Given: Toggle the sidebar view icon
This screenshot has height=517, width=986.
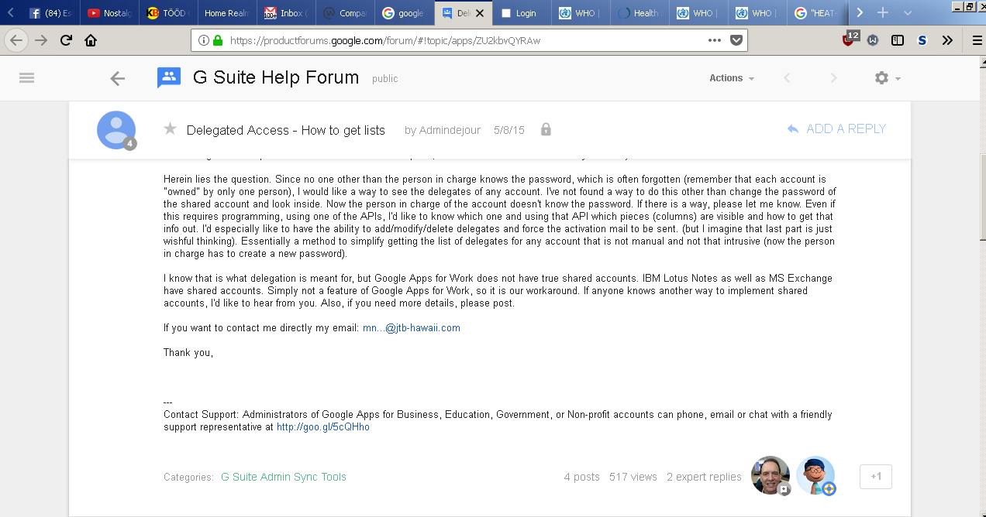Looking at the screenshot, I should point(898,40).
